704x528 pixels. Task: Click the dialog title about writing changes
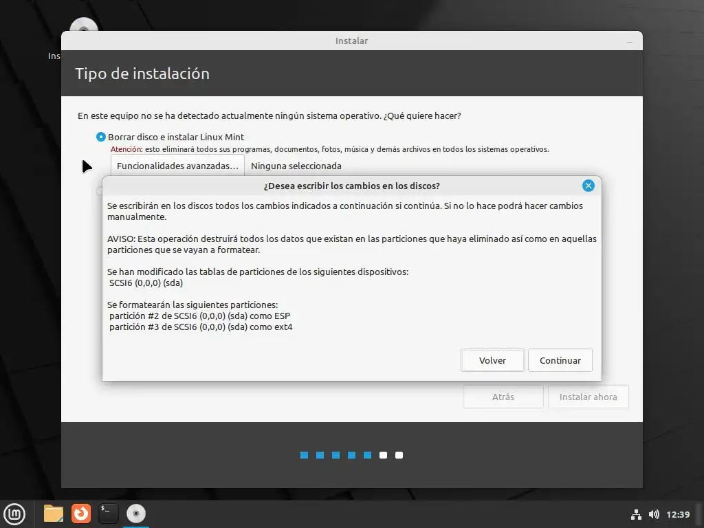pos(351,186)
